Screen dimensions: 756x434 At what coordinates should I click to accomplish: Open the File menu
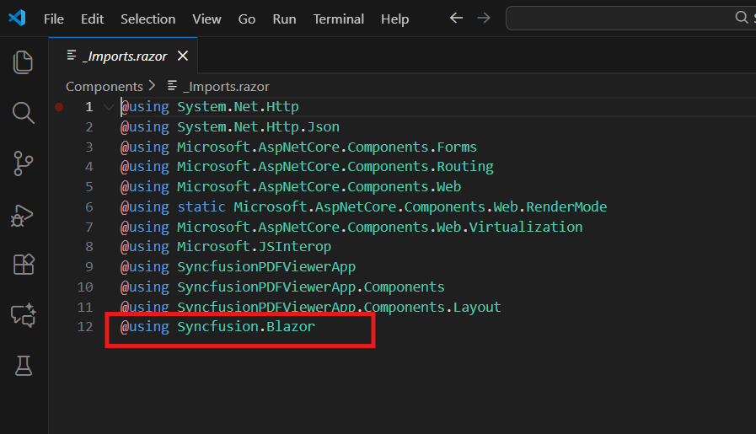click(53, 19)
